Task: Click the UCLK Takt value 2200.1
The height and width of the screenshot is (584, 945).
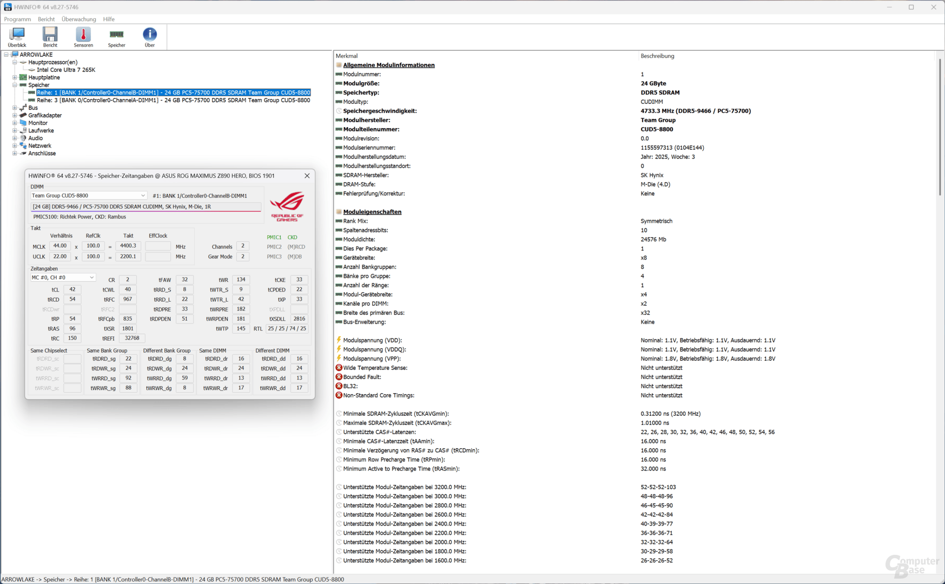Action: (x=128, y=256)
